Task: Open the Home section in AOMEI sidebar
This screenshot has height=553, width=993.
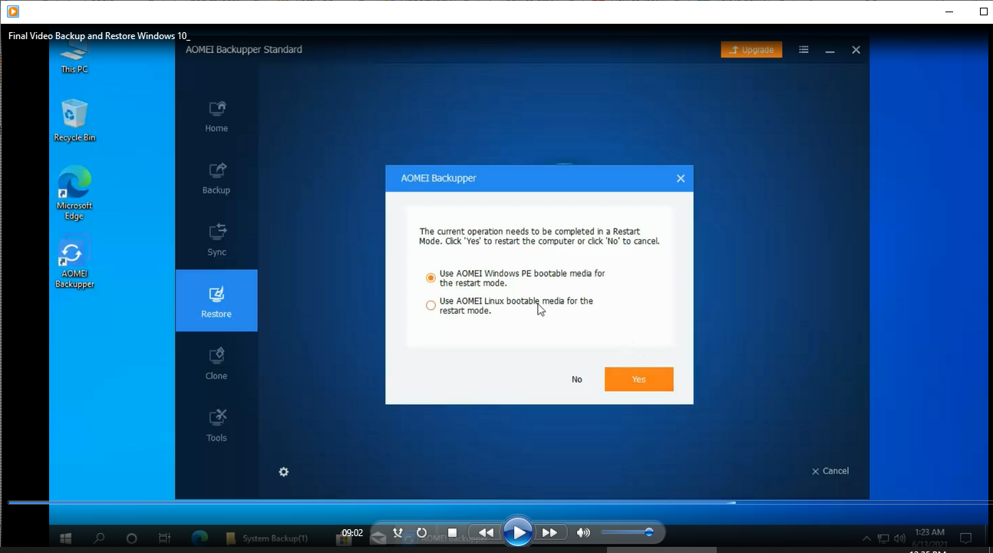Action: click(x=216, y=116)
